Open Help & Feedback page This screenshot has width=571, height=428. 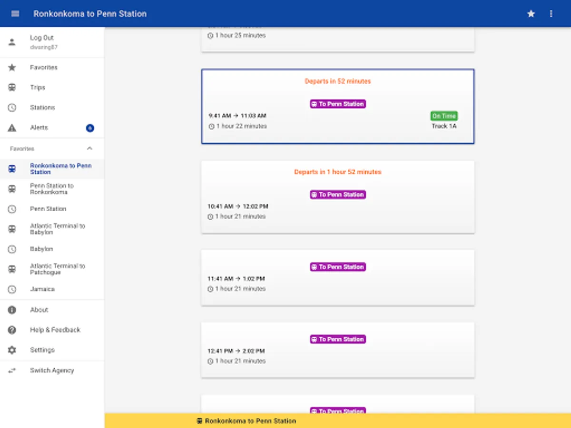[52, 330]
